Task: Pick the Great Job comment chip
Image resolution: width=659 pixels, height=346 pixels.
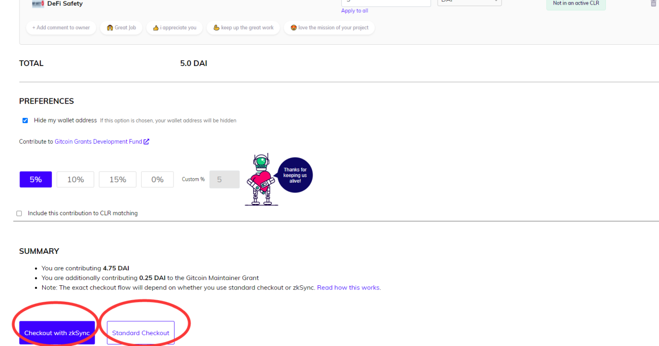Action: [122, 28]
